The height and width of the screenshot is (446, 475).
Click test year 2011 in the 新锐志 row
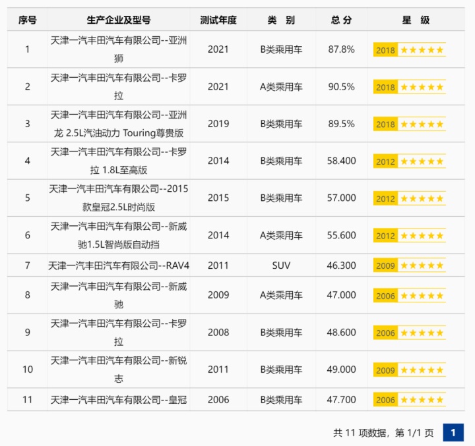coord(218,369)
